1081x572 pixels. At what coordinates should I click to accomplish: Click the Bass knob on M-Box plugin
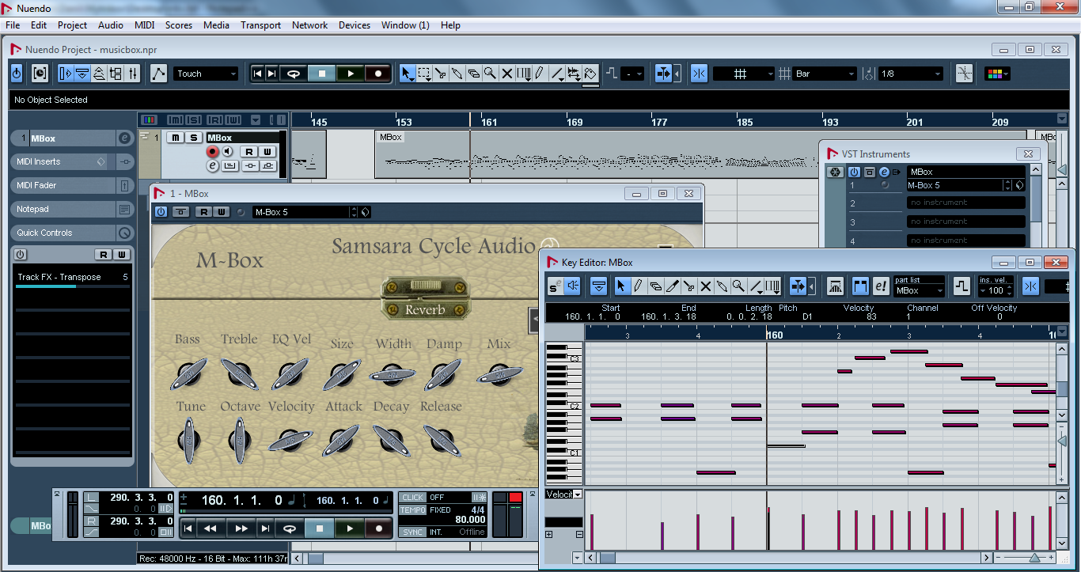(188, 373)
